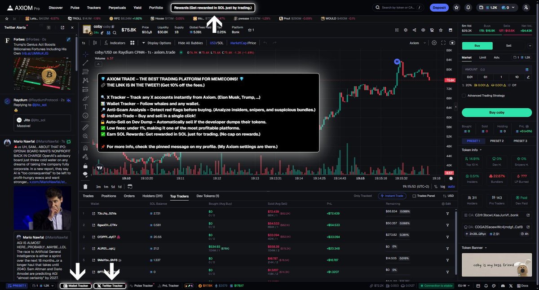539x290 pixels.
Task: Open the Indicators menu
Action: (115, 43)
